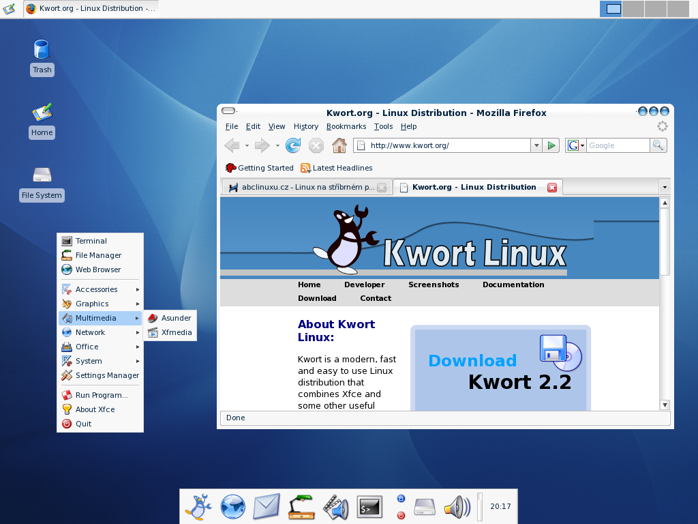Click the Documentation navigation link

tap(513, 285)
